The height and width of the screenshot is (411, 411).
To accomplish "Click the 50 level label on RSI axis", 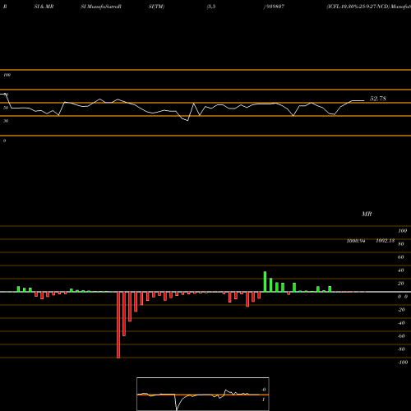I will coord(6,108).
